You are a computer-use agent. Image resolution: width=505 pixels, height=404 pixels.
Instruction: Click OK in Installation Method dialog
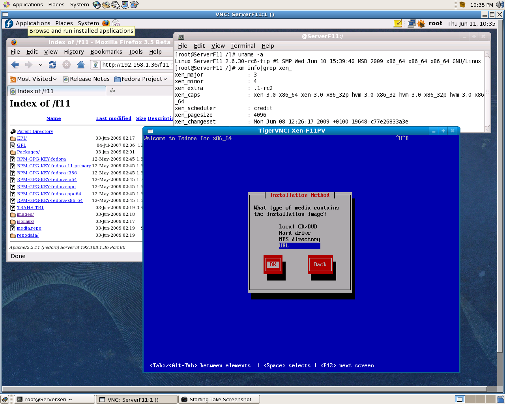click(x=273, y=265)
